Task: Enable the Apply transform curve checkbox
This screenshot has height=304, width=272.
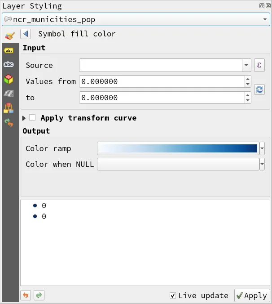Action: coord(32,118)
